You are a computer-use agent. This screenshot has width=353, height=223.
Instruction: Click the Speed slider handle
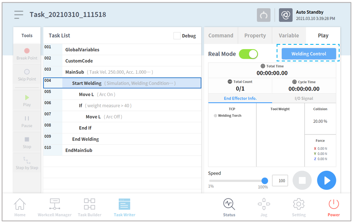(264, 181)
